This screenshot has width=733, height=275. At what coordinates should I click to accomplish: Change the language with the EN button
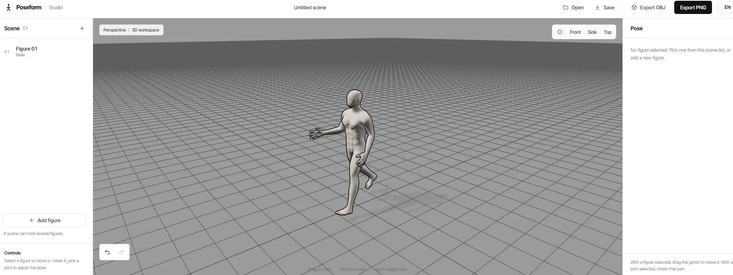[726, 7]
